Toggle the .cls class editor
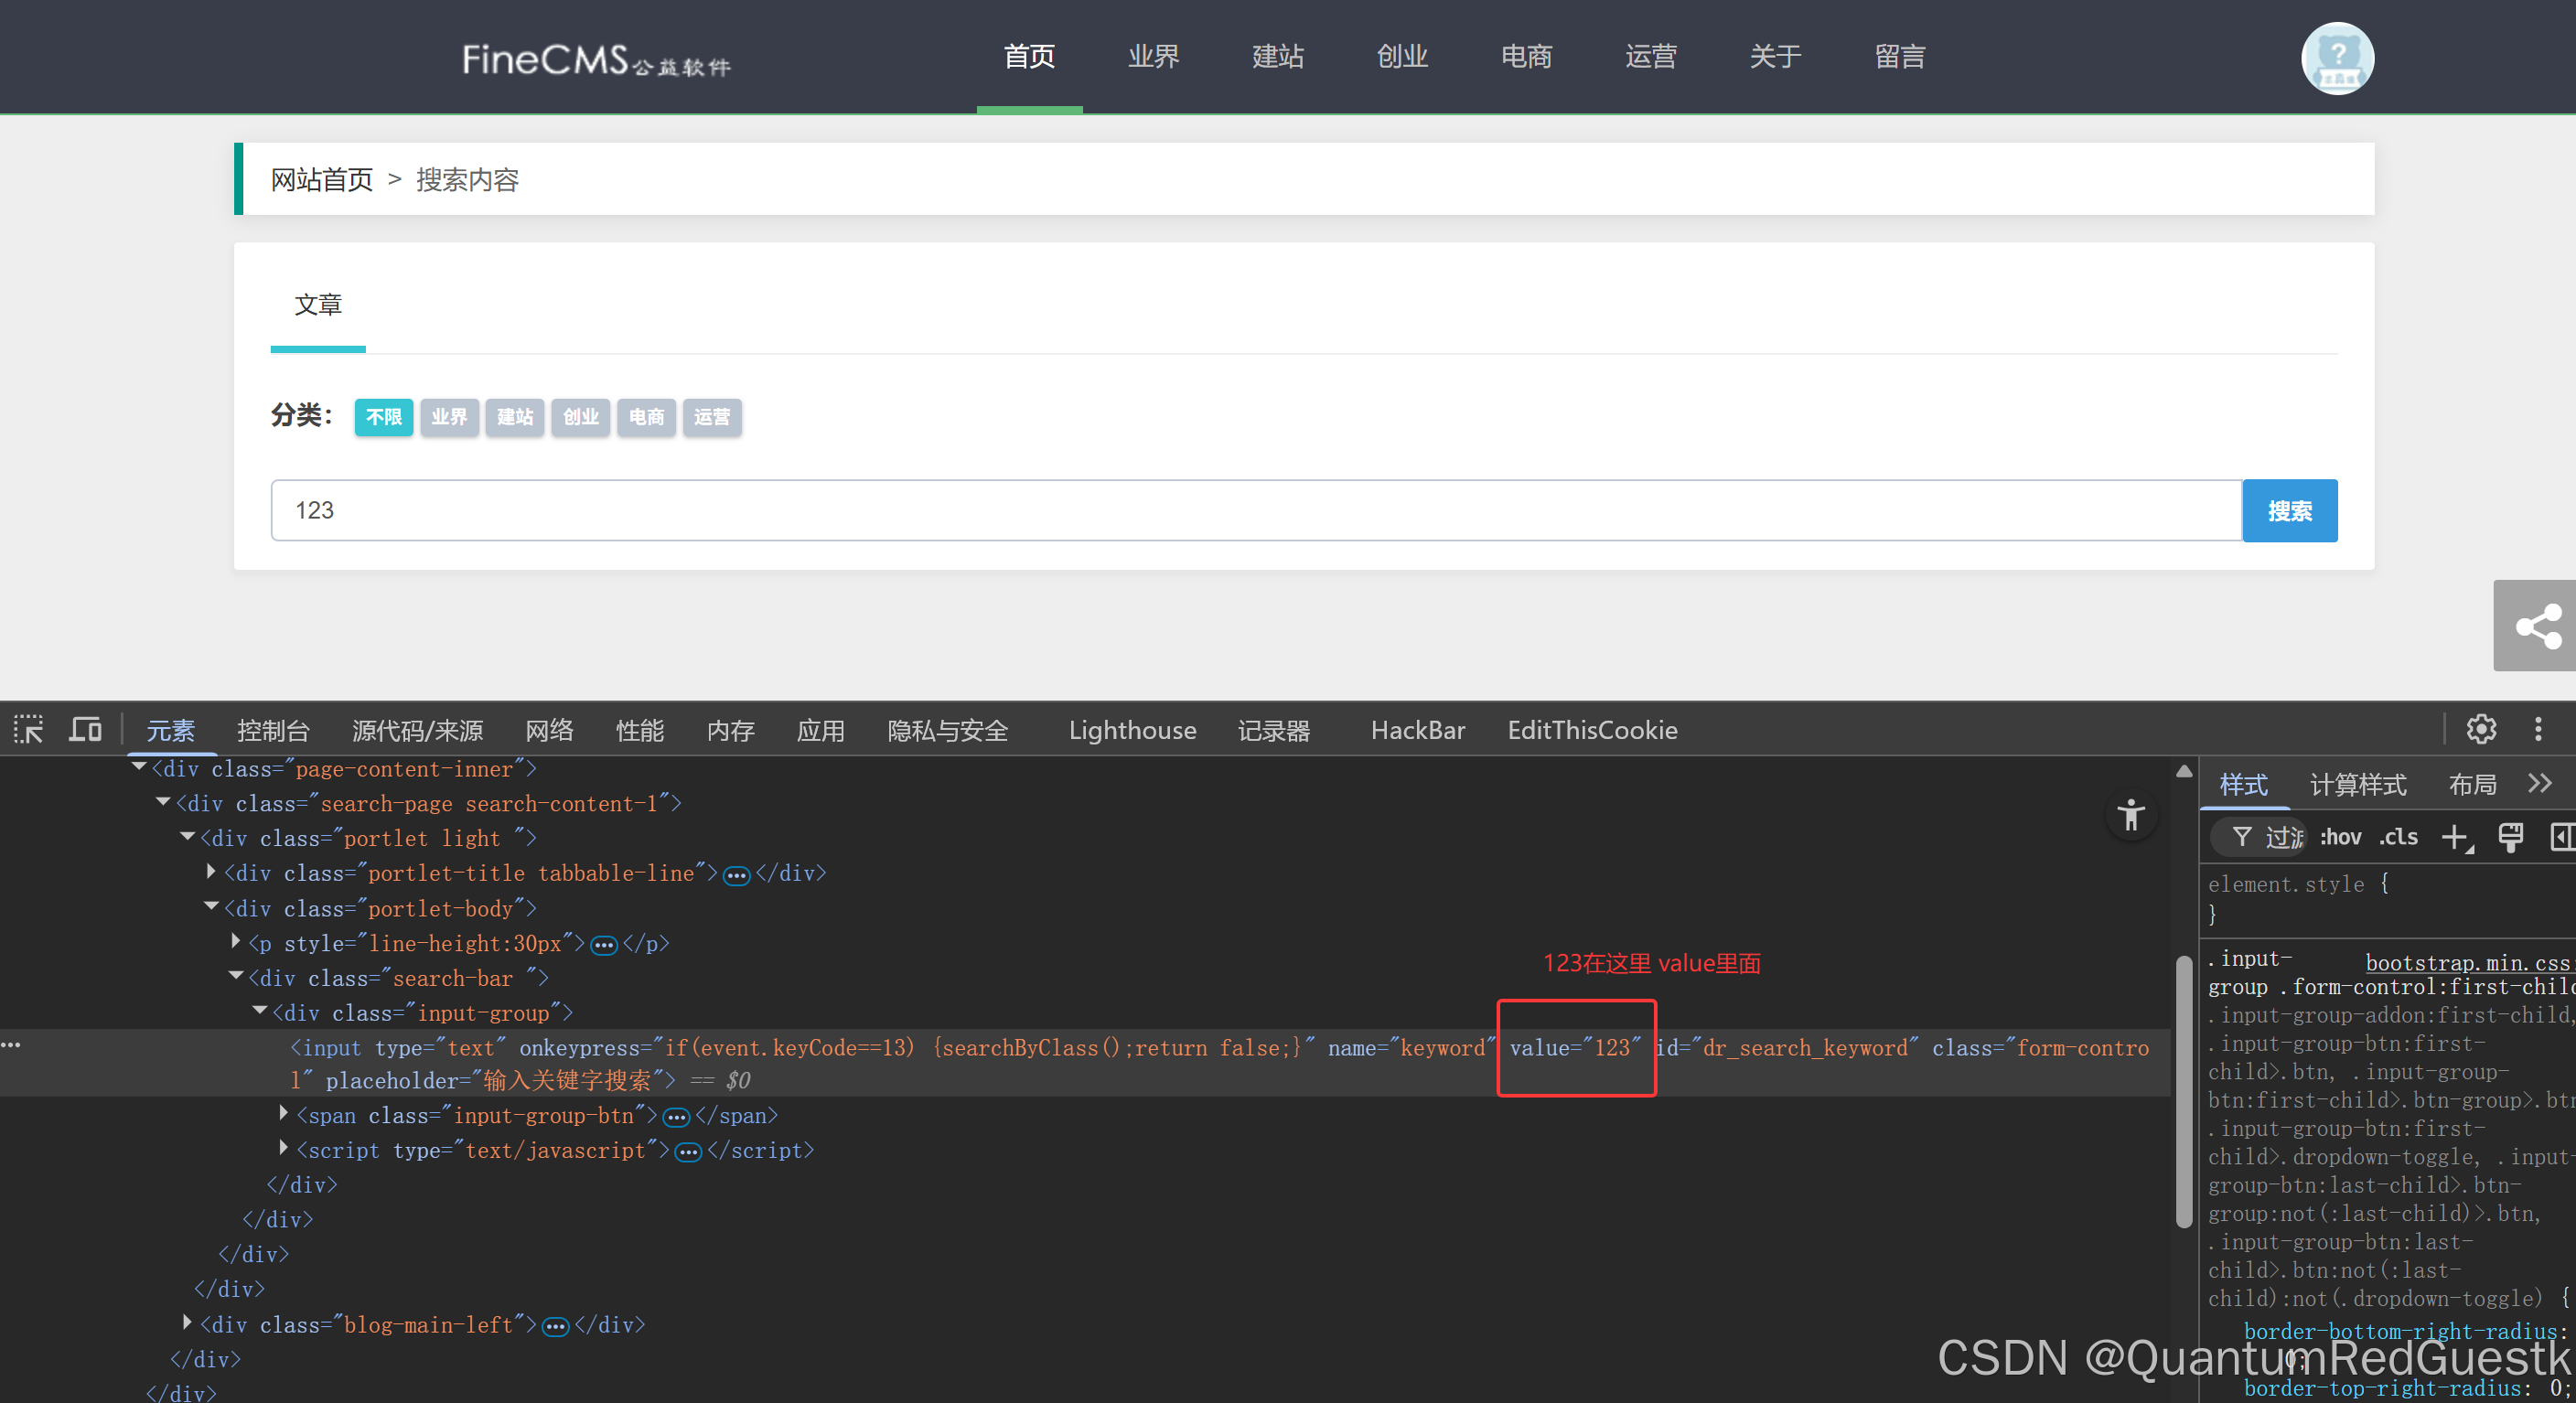Screen dimensions: 2576x1403 (2398, 837)
